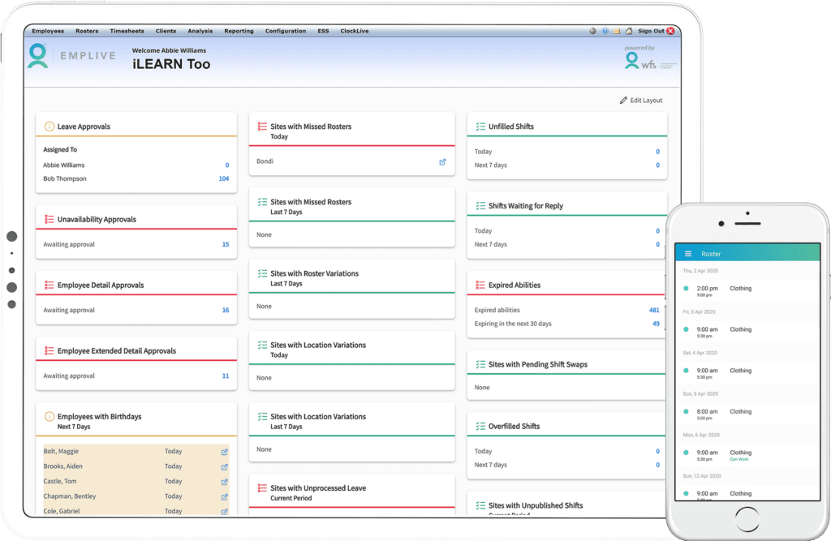Viewport: 831px width, 541px height.
Task: Click the phone home button
Action: [747, 519]
